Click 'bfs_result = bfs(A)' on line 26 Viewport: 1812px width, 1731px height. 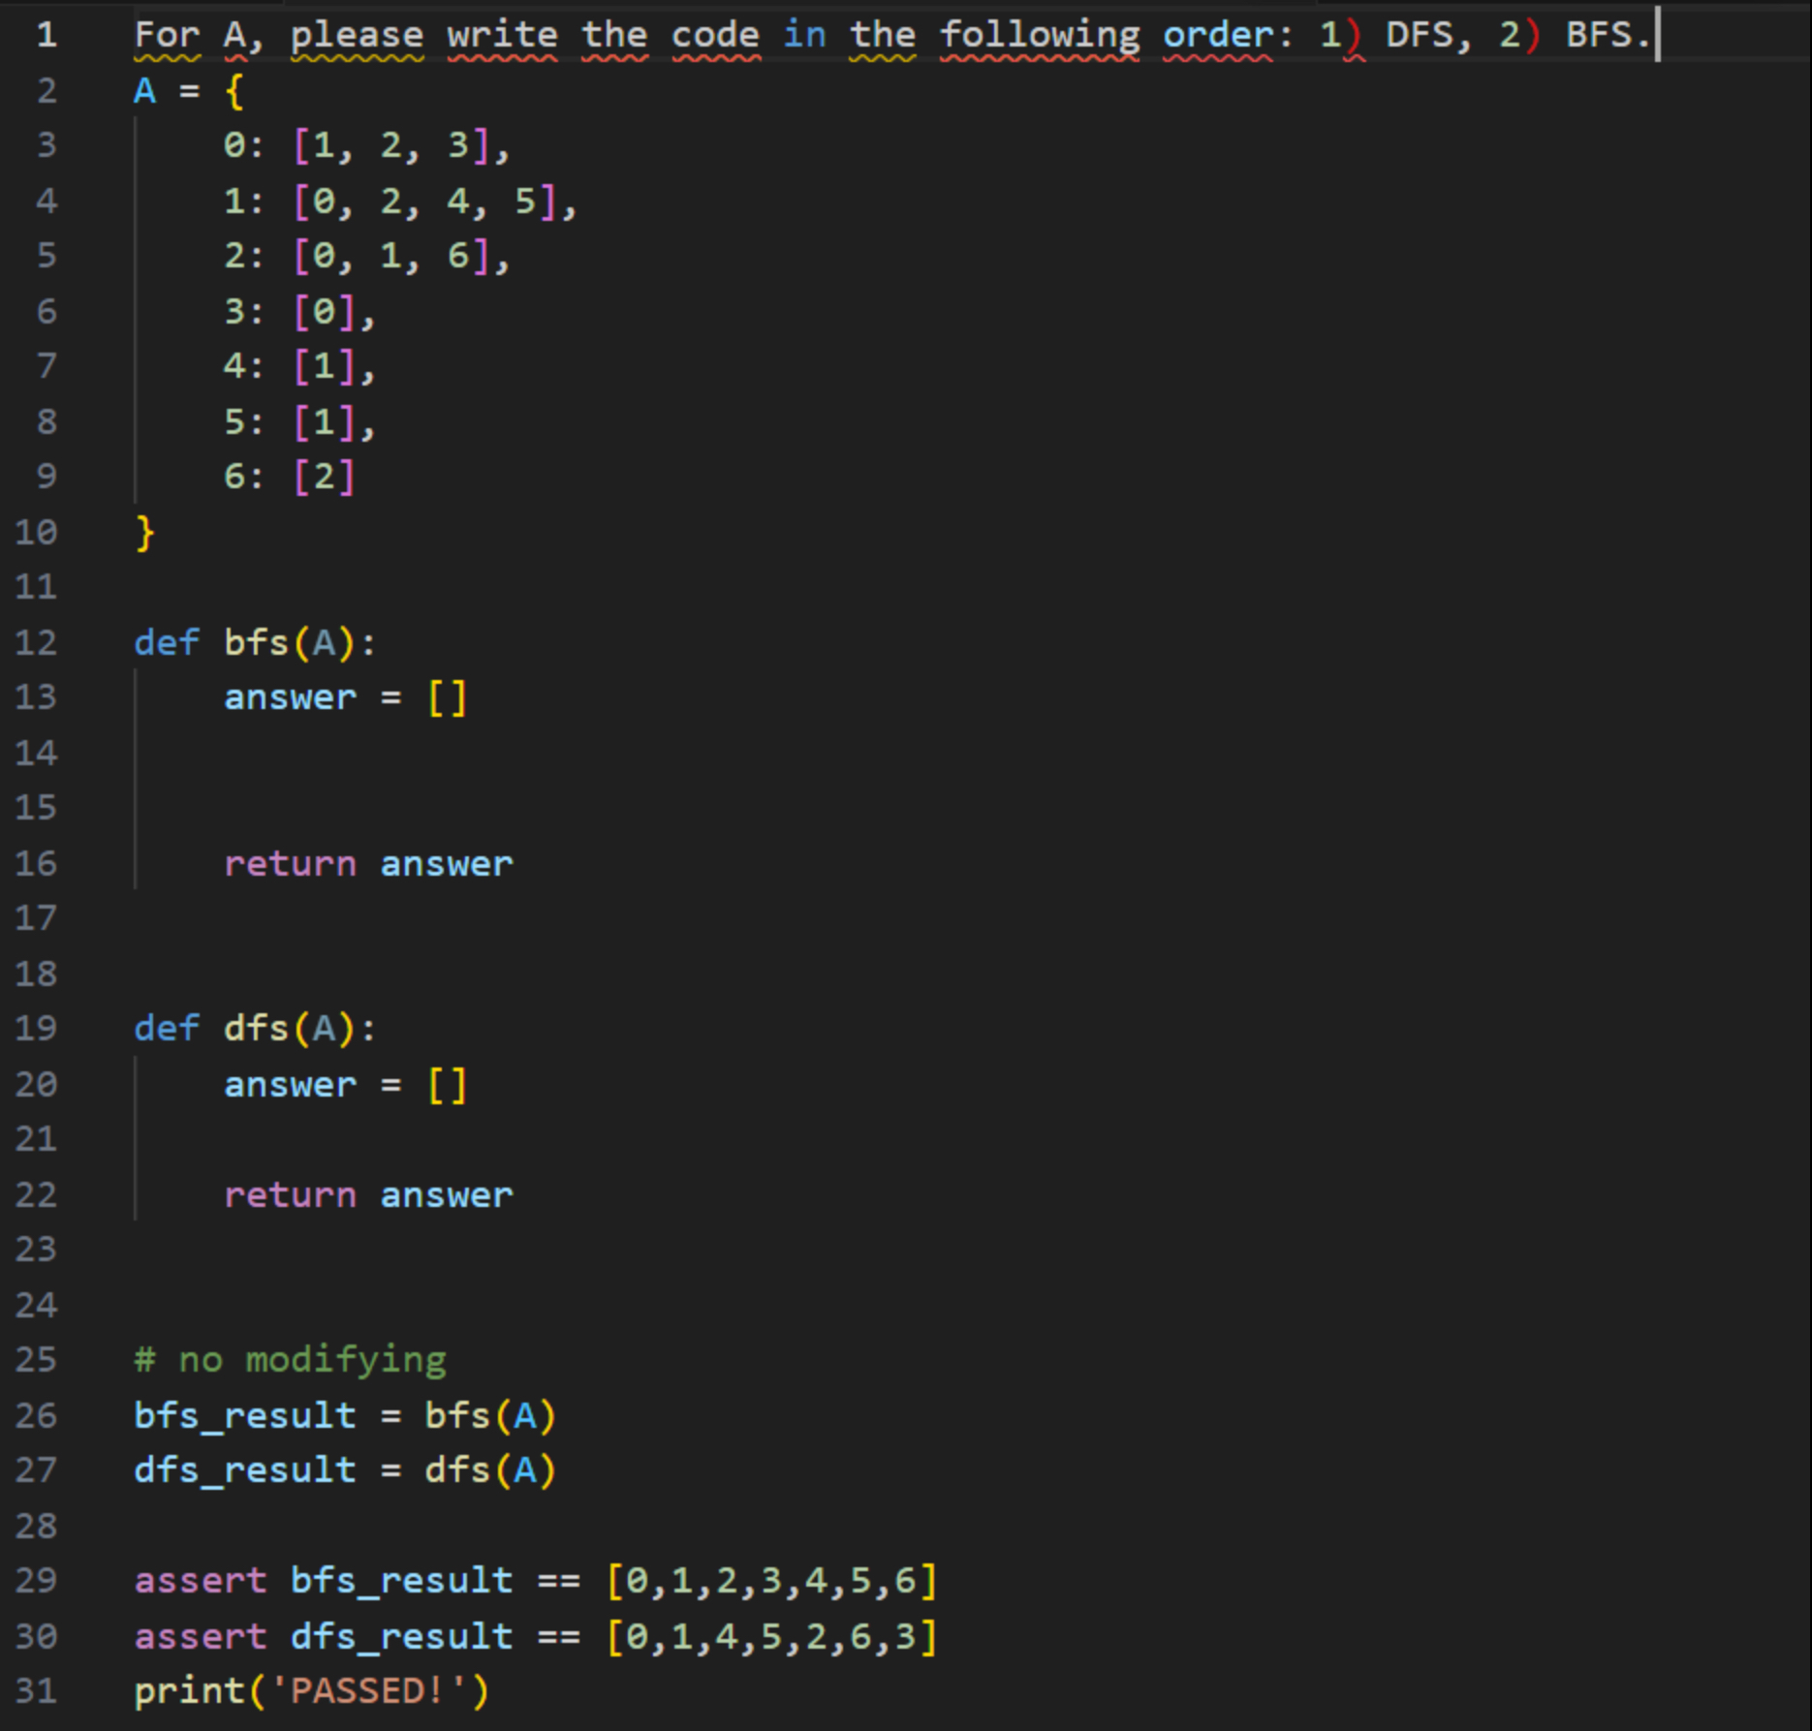point(344,1414)
